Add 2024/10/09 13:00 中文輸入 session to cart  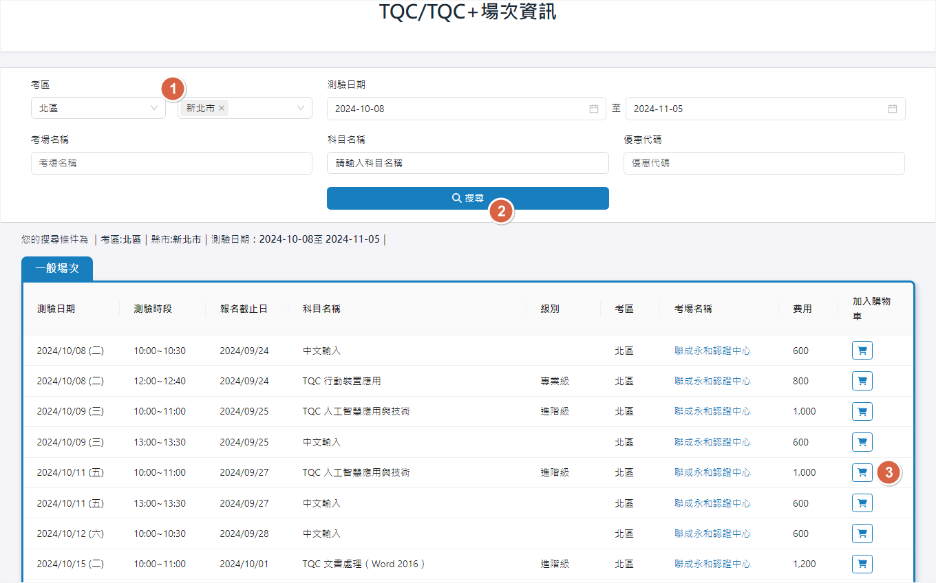pos(862,442)
